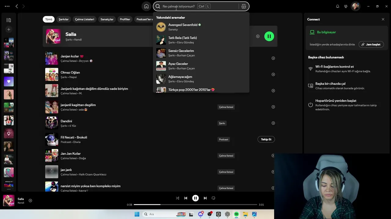Click the magnifier icon in the search bar

click(158, 6)
